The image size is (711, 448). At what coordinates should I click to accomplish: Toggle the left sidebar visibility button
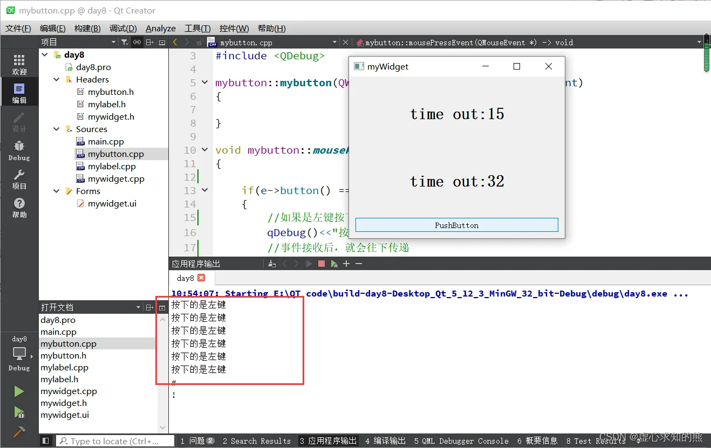pyautogui.click(x=46, y=441)
